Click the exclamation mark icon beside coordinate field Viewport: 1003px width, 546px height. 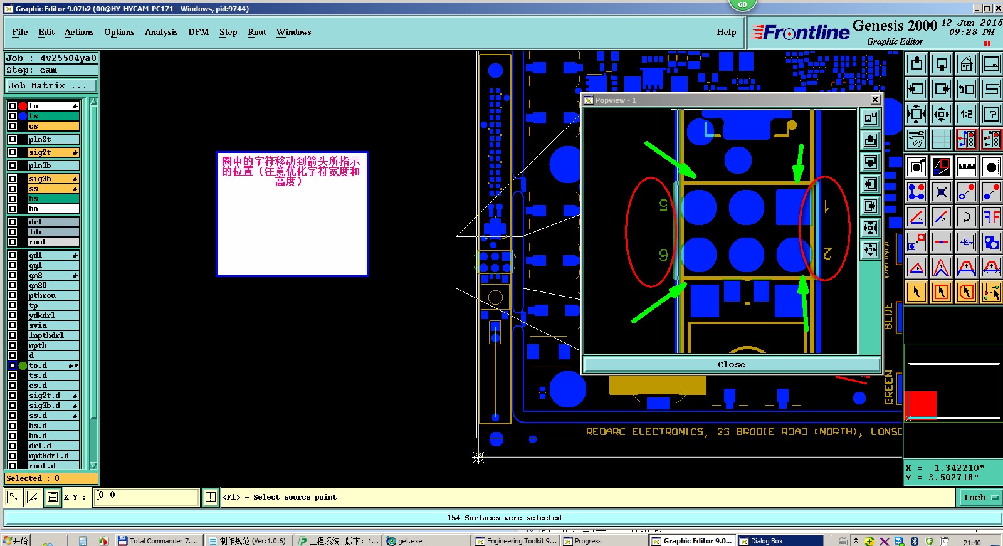pos(211,497)
